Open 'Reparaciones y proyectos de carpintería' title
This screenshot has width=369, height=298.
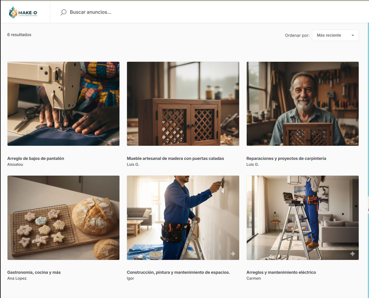286,158
